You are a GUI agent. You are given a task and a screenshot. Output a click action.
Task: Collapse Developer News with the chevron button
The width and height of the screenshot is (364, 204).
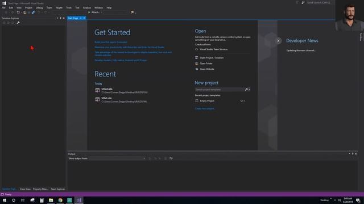coord(278,41)
